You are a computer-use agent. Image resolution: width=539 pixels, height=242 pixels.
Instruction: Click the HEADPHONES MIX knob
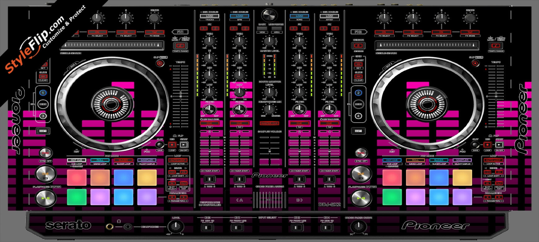click(269, 109)
